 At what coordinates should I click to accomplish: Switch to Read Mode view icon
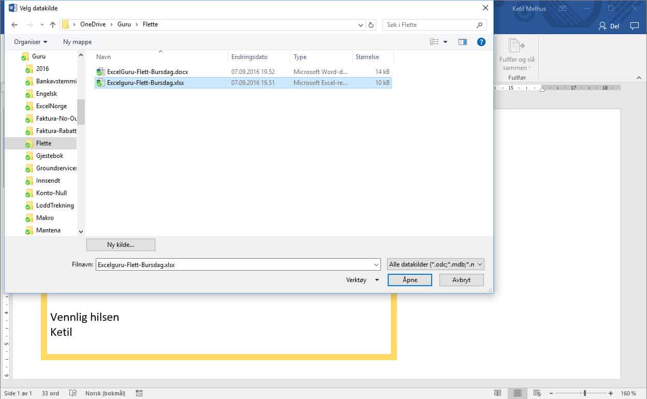[497, 393]
